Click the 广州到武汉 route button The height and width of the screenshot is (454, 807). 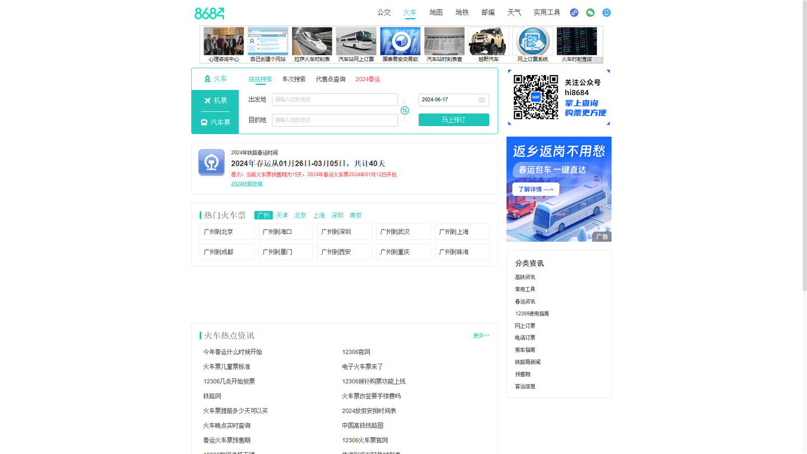click(403, 231)
